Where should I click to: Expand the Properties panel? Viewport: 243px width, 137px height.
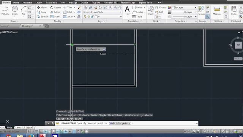181,21
